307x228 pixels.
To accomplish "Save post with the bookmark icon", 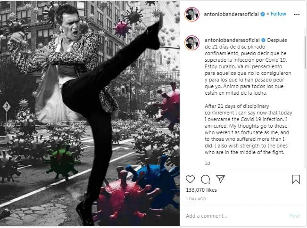I will click(296, 179).
